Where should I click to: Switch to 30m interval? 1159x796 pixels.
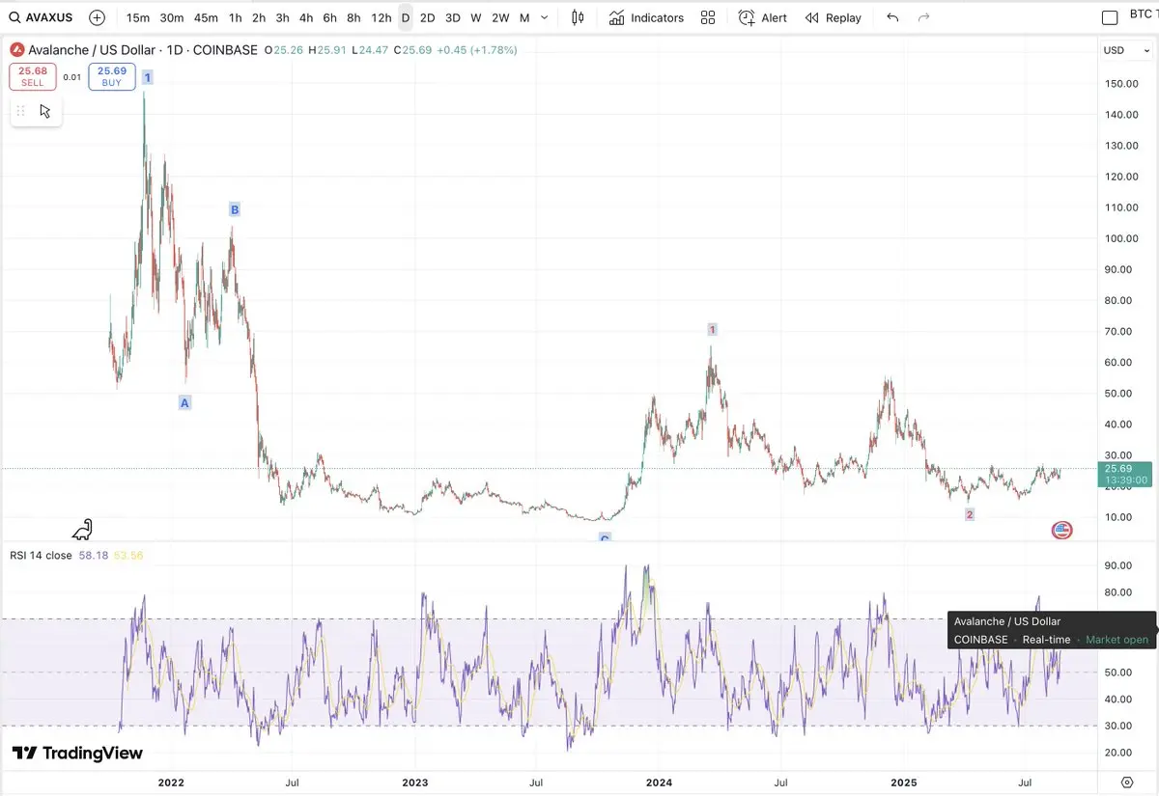[172, 17]
